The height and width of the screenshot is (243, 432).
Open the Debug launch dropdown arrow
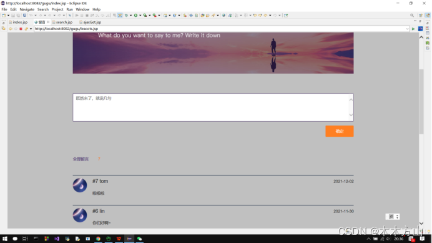[x=130, y=16]
